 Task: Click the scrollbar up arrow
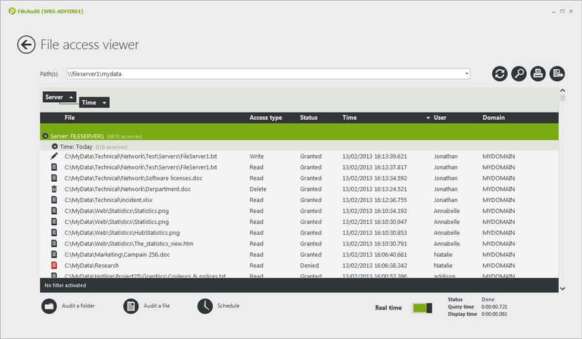coord(563,91)
